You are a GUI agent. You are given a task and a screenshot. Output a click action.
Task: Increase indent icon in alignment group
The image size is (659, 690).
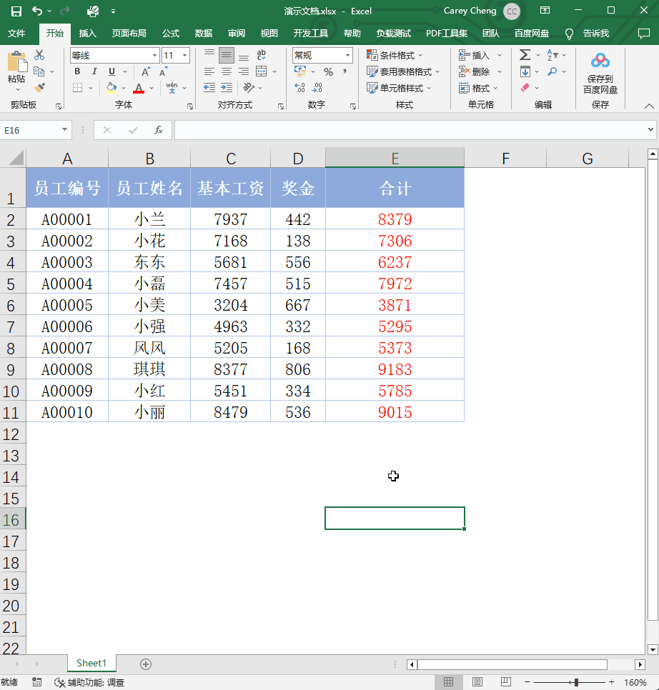227,88
